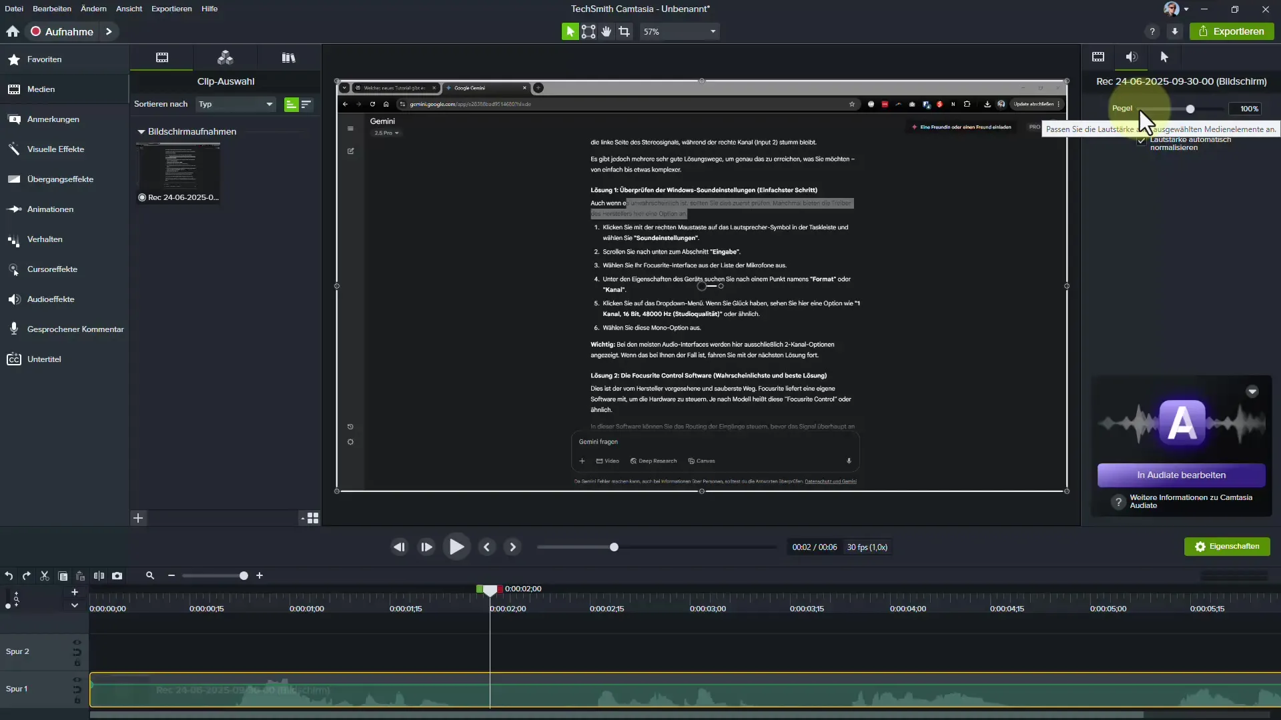Toggle magnetic track on Spur 2
1281x720 pixels.
77,652
